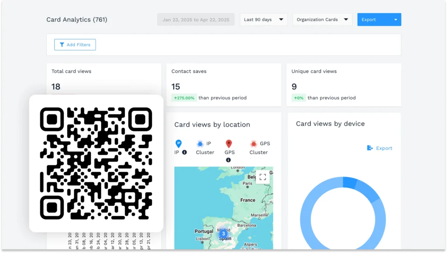Click the IP Cluster legend icon

[199, 143]
